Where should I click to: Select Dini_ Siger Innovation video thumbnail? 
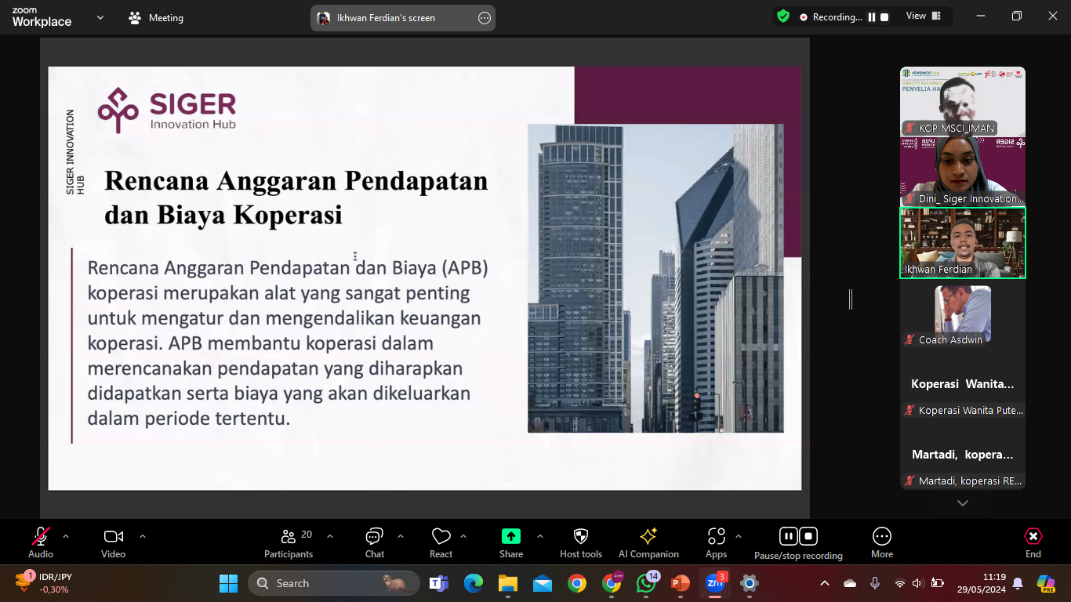(963, 172)
